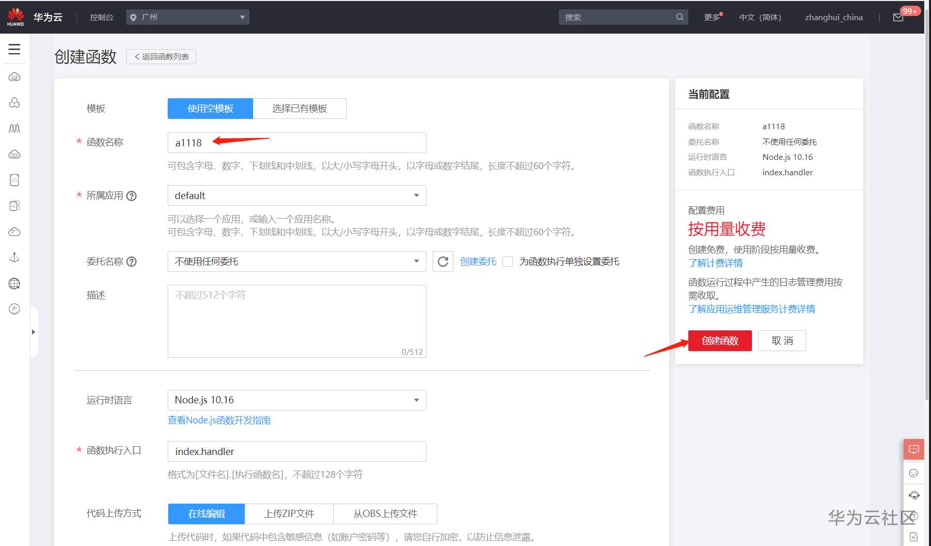Enable 为函数执行单独设置委托 checkbox
The image size is (931, 546).
508,262
